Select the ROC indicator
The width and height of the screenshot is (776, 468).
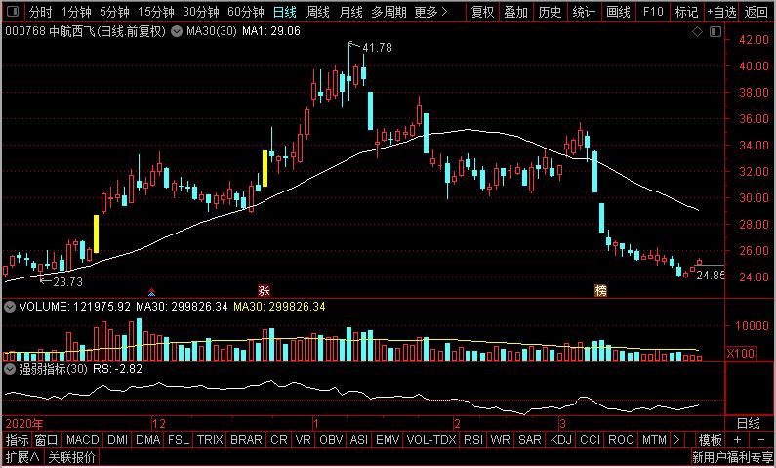pyautogui.click(x=621, y=440)
